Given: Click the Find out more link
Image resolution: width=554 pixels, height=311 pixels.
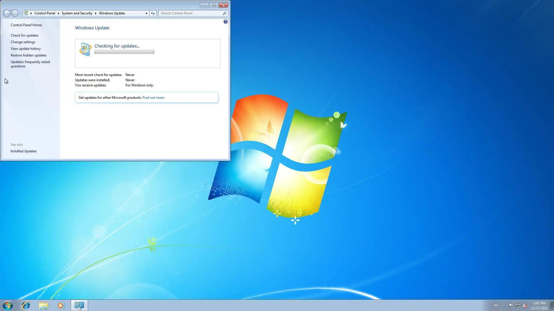Looking at the screenshot, I should [x=153, y=98].
